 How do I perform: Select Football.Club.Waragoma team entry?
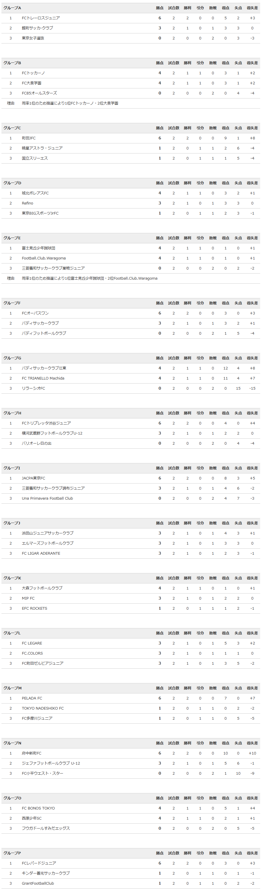pos(43,258)
